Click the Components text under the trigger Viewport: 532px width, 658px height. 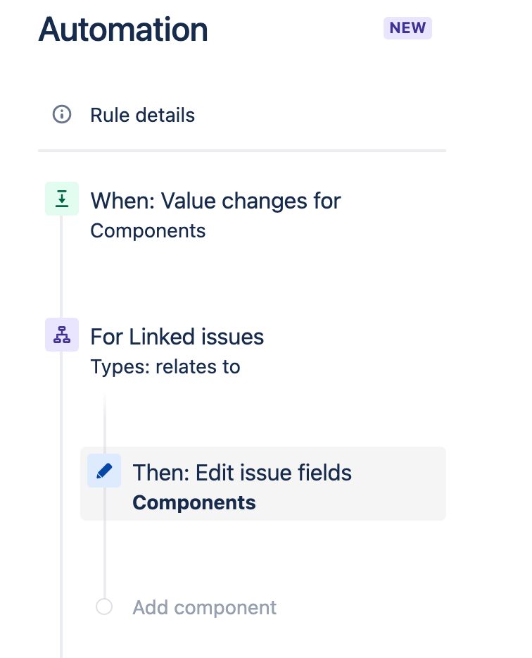(x=148, y=231)
